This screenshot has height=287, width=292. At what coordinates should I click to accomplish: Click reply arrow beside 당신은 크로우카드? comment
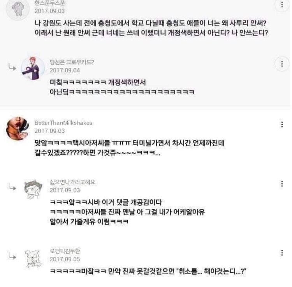(x=12, y=67)
